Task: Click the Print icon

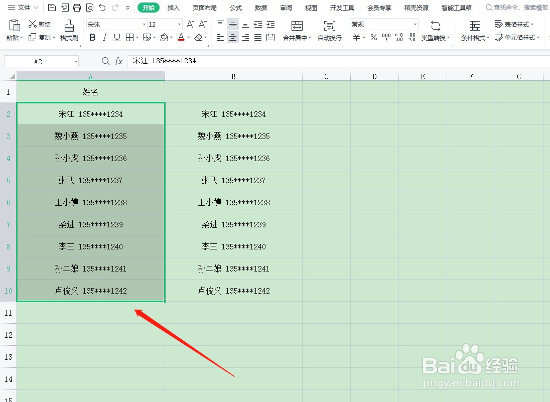Action: point(77,8)
